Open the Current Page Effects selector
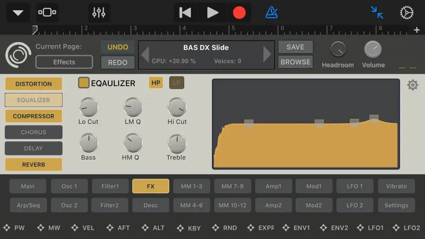Image resolution: width=425 pixels, height=239 pixels. (x=64, y=62)
